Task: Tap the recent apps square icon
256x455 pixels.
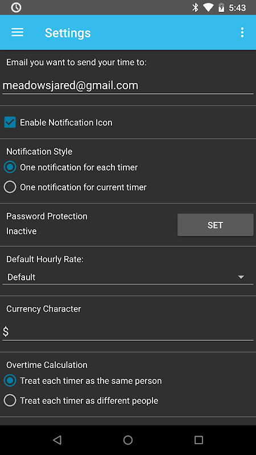Action: 199,440
